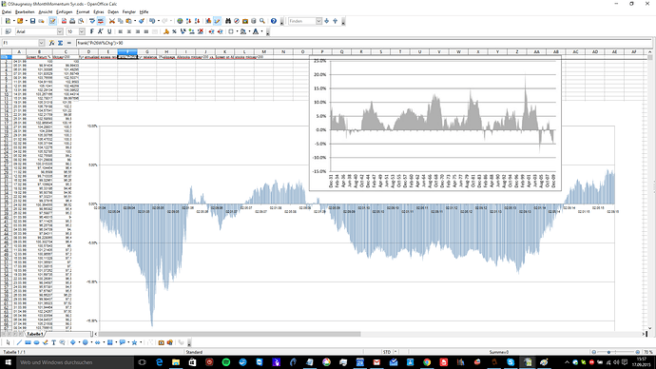Click the Windows search box in taskbar
The width and height of the screenshot is (656, 369).
(74, 362)
